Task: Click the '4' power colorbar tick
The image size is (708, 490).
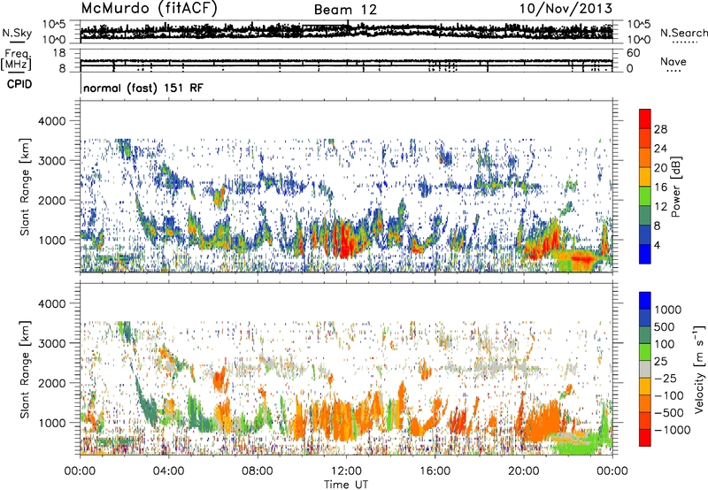Action: pyautogui.click(x=657, y=245)
